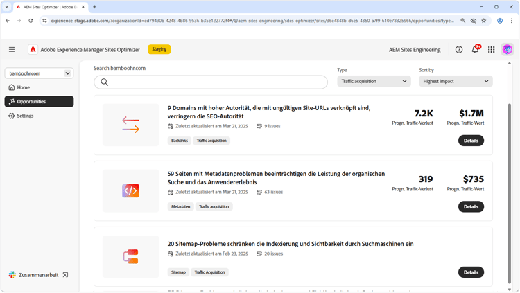The height and width of the screenshot is (293, 520).
Task: Open the hamburger navigation menu
Action: [12, 50]
